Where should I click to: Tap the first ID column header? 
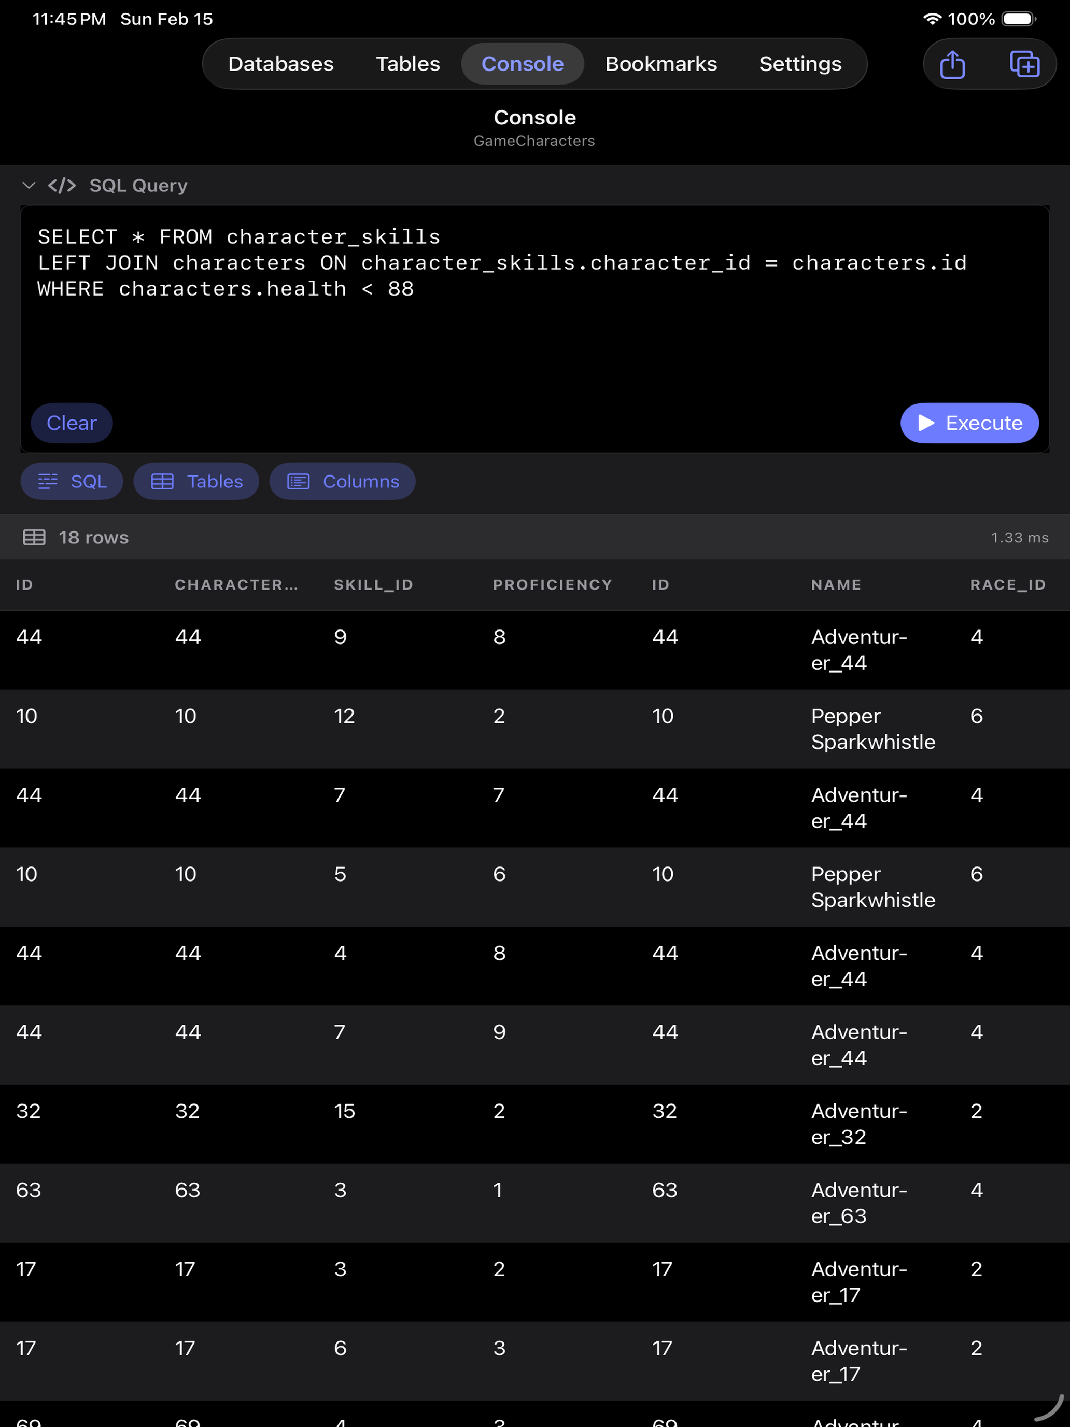(x=24, y=584)
